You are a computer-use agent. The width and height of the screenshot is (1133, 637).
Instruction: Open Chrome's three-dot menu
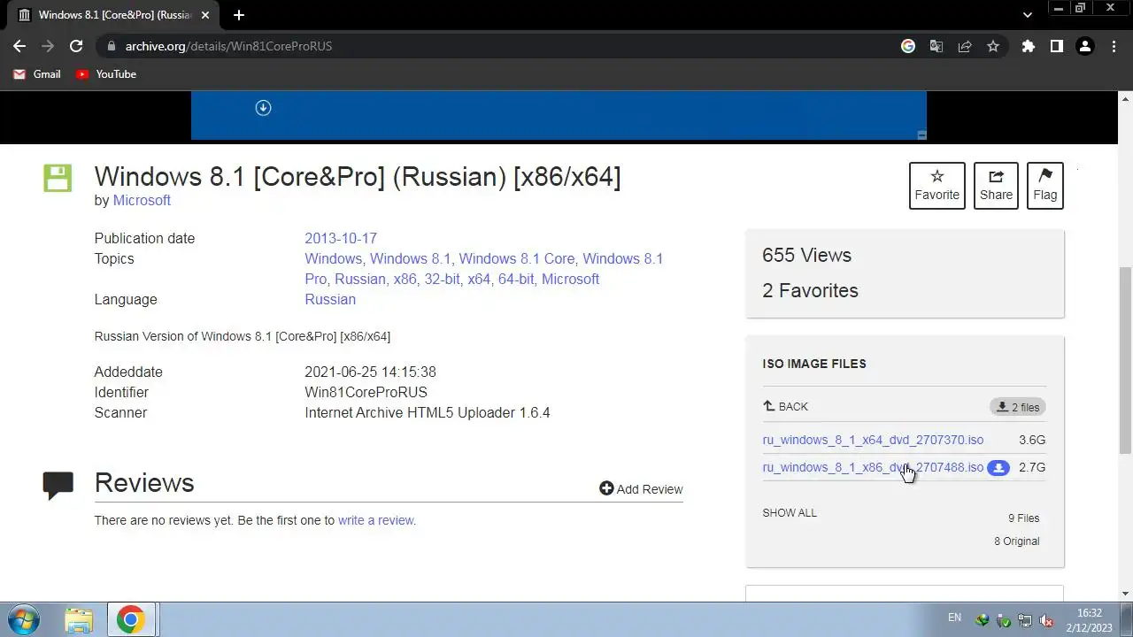click(1114, 46)
